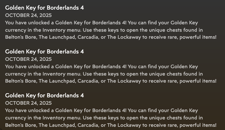The image size is (225, 130).
Task: Click "Belton's Bore" in the second notification
Action: pyautogui.click(x=20, y=81)
